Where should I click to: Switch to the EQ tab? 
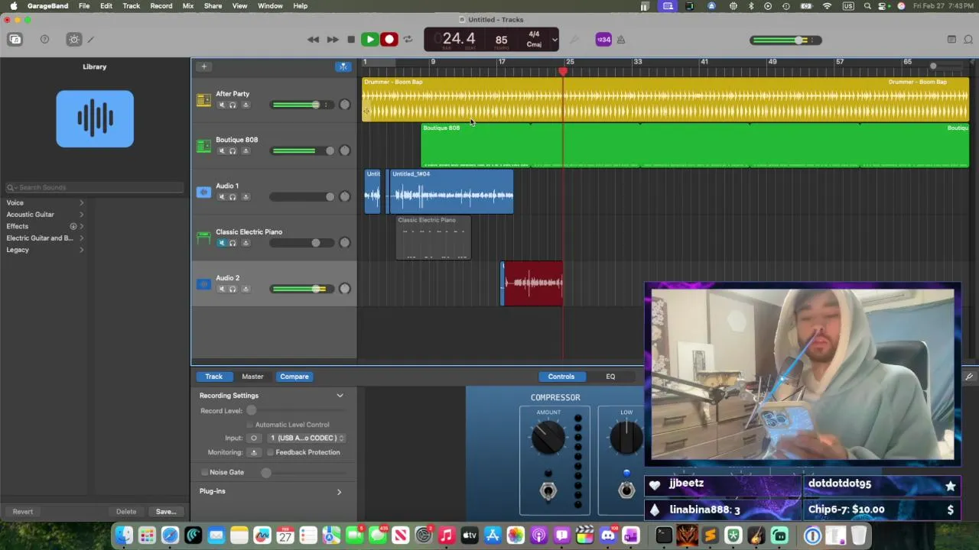coord(610,377)
